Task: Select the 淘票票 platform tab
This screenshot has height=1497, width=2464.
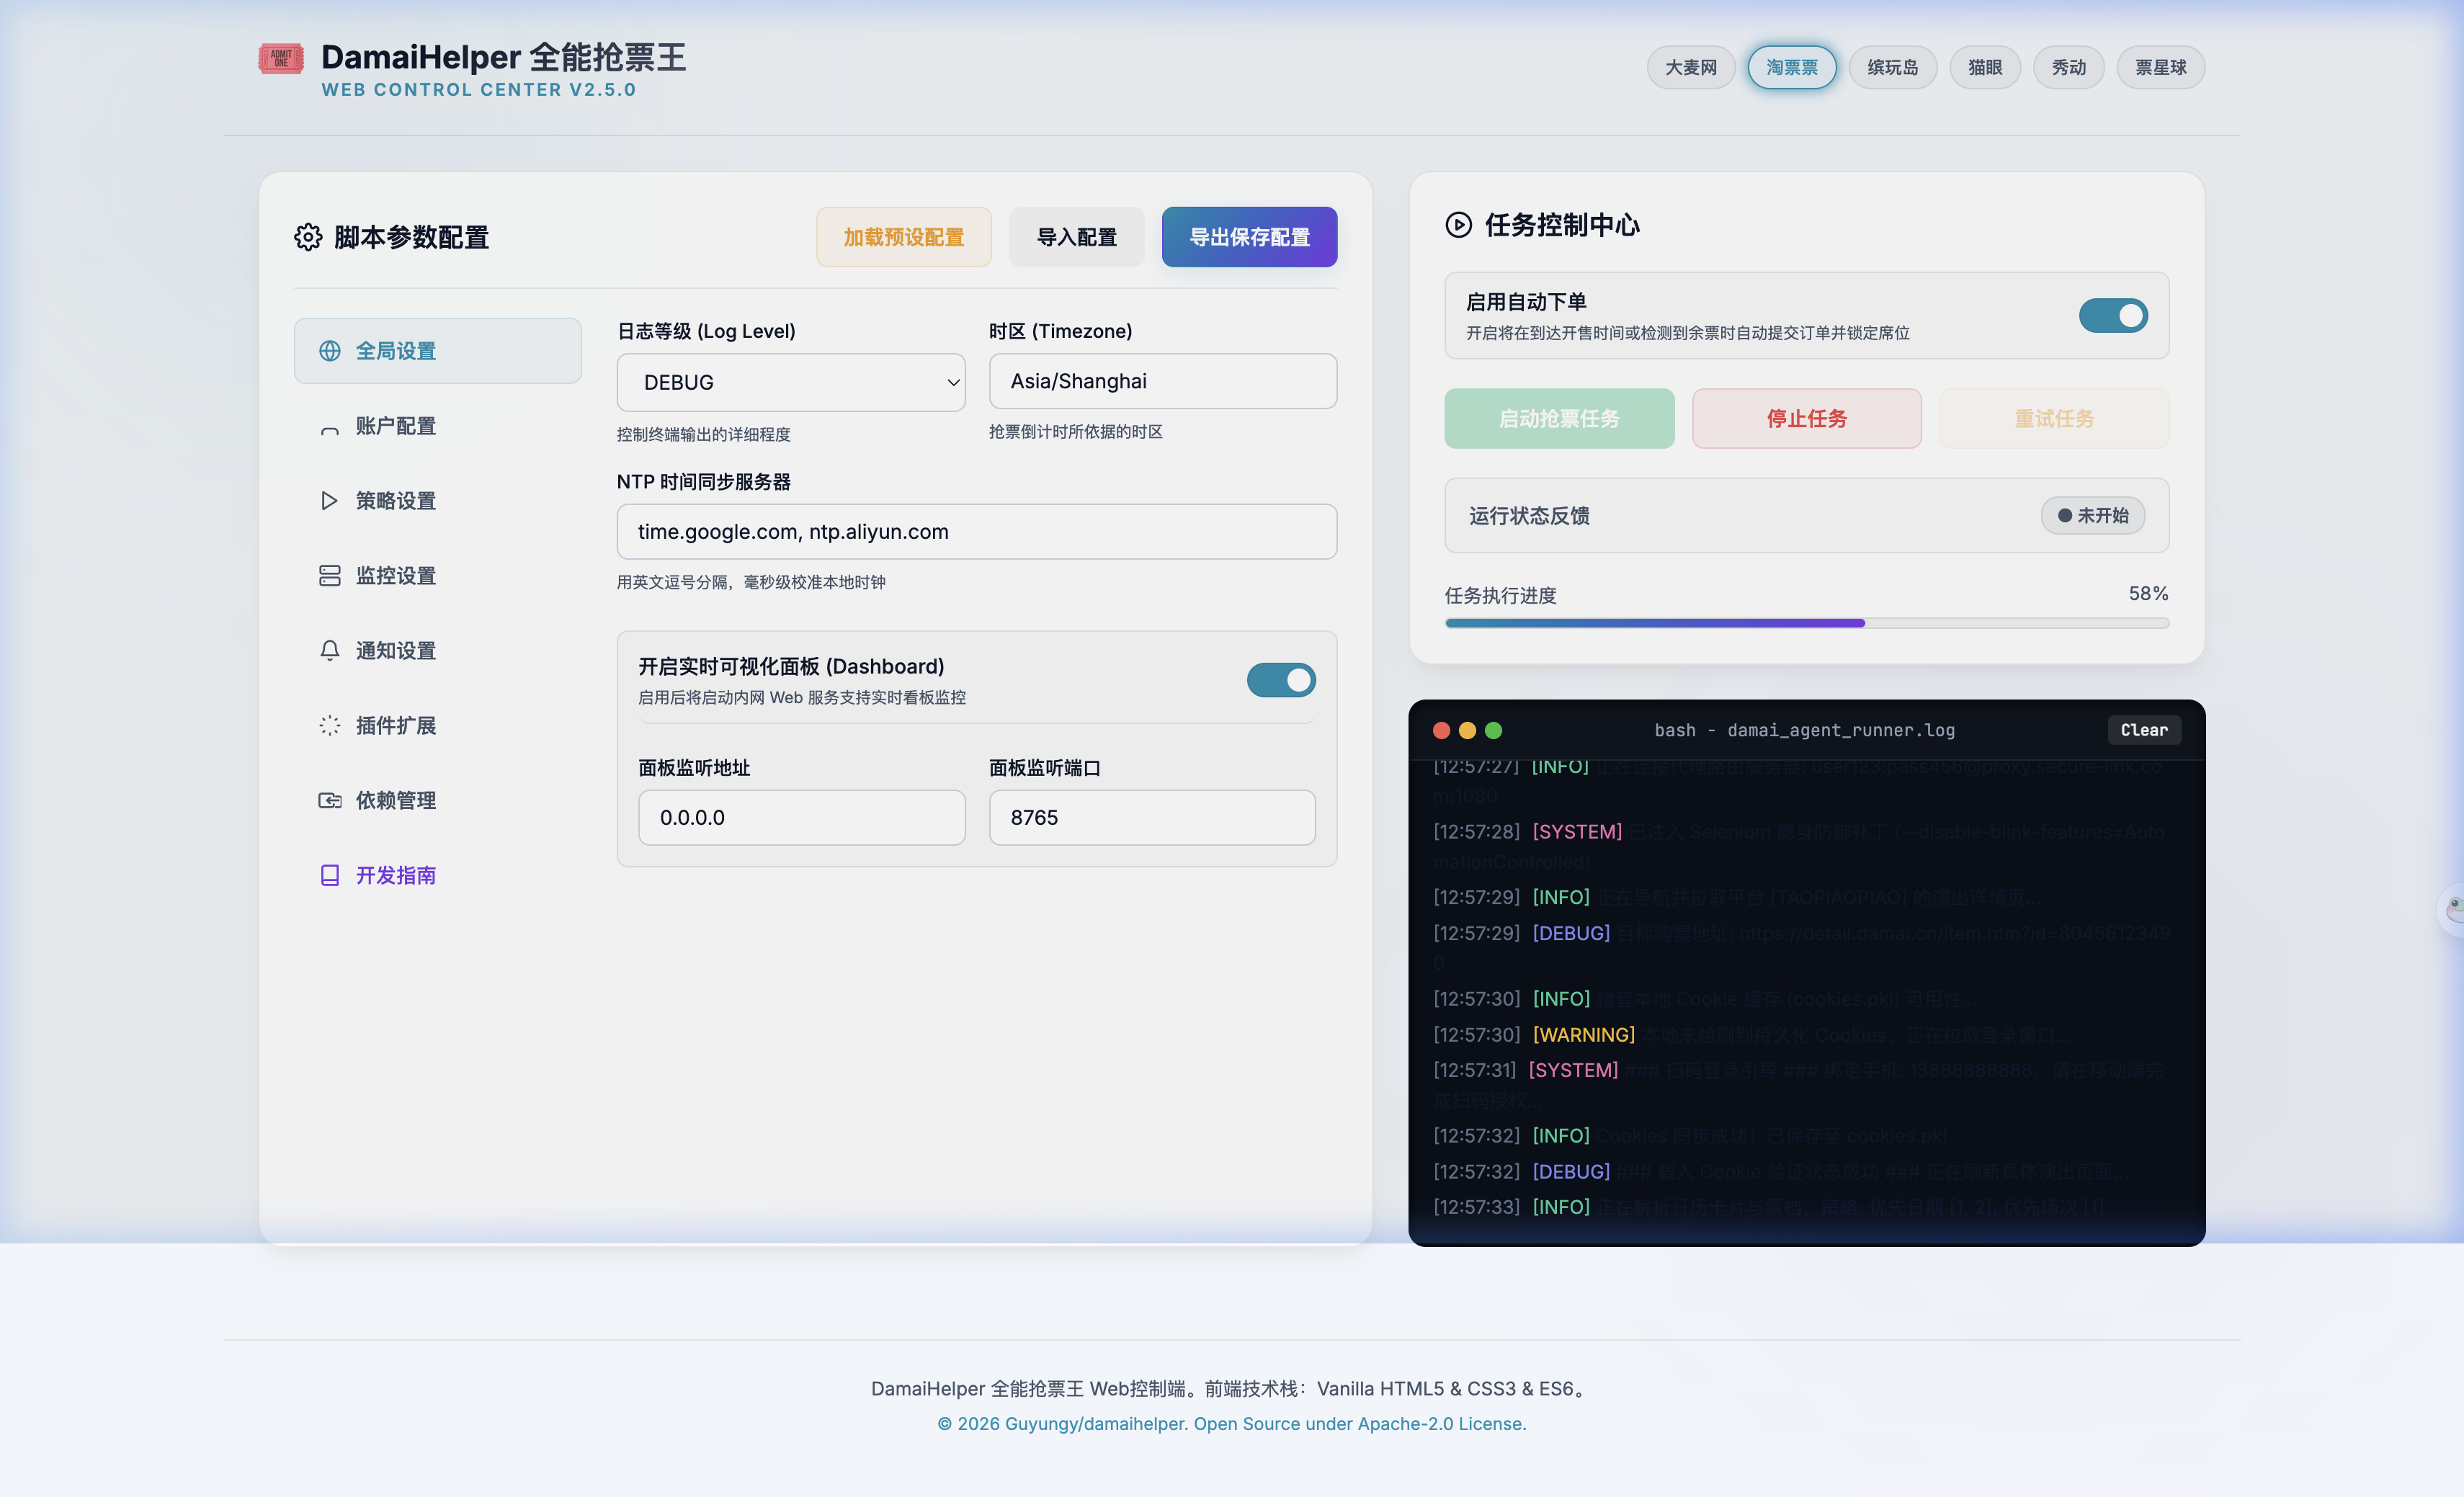Action: coord(1792,68)
